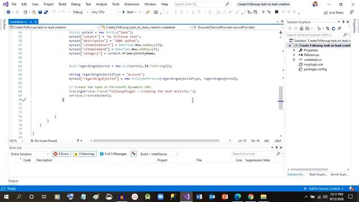
Task: Click Sync with Active Document in Solution Explorer
Action: point(328,29)
